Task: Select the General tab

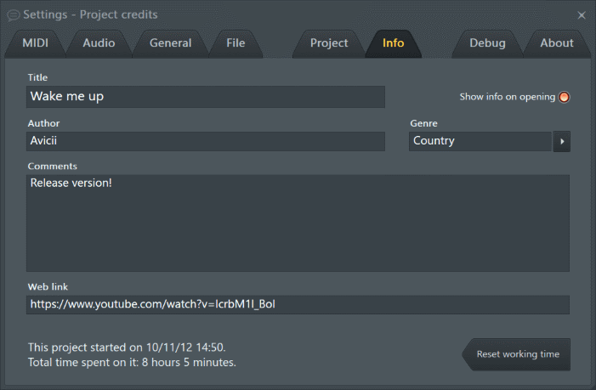Action: pos(170,43)
